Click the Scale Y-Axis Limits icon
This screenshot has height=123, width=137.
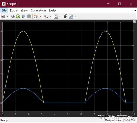56,16
